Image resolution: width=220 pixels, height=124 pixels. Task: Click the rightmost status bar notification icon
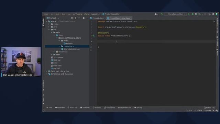pos(217,111)
